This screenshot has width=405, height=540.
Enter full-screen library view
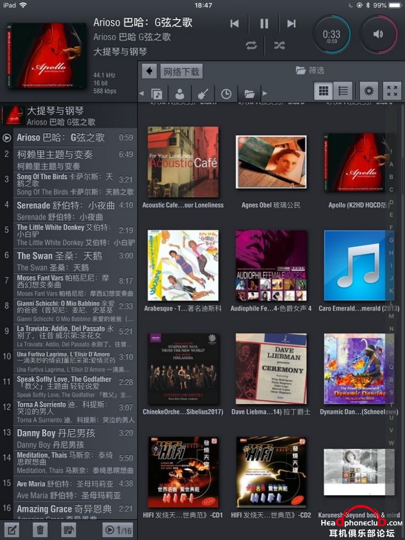pos(392,91)
